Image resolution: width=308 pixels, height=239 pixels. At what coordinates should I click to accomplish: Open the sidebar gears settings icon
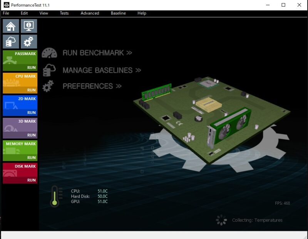coord(29,42)
